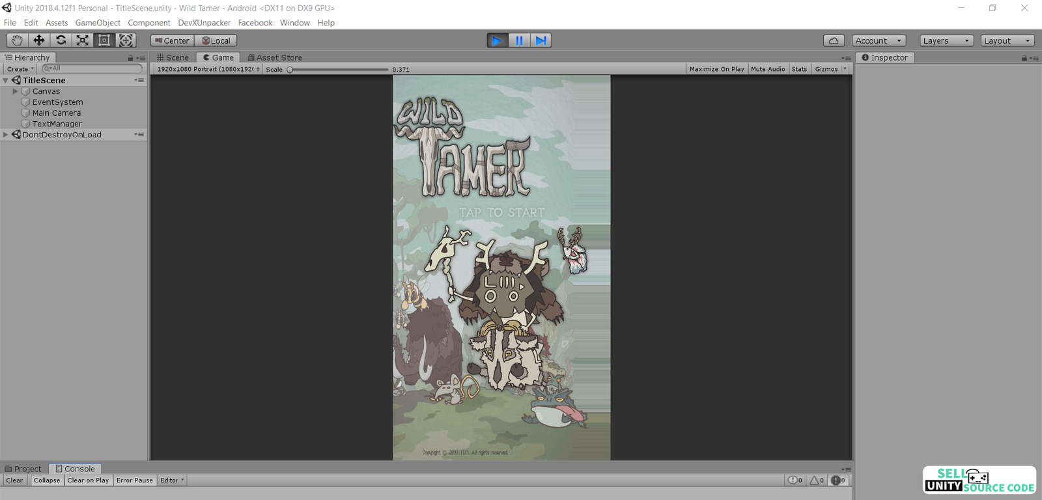This screenshot has width=1042, height=500.
Task: Switch to the Project tab
Action: coord(23,469)
